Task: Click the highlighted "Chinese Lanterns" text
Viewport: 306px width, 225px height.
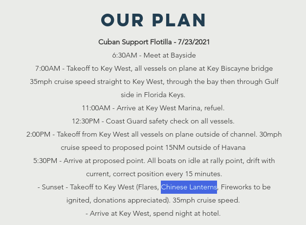Action: click(189, 187)
